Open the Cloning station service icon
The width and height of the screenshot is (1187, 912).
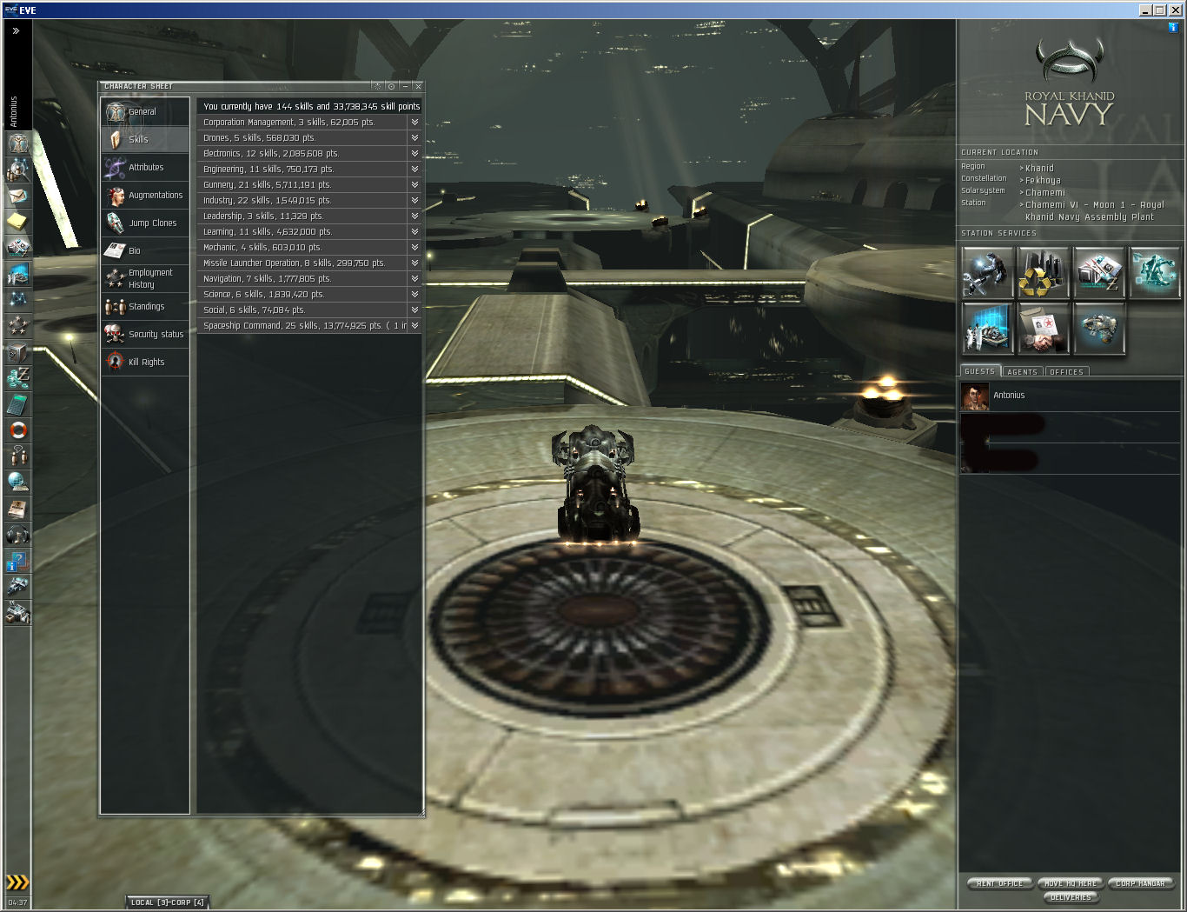tap(1154, 272)
